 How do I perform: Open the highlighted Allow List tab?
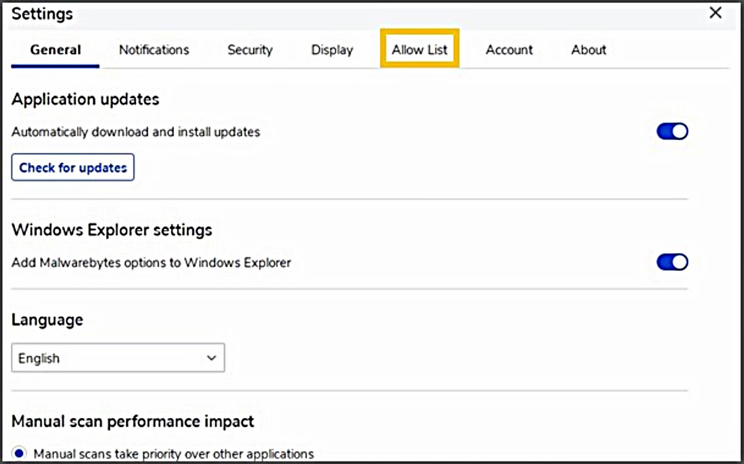[419, 50]
